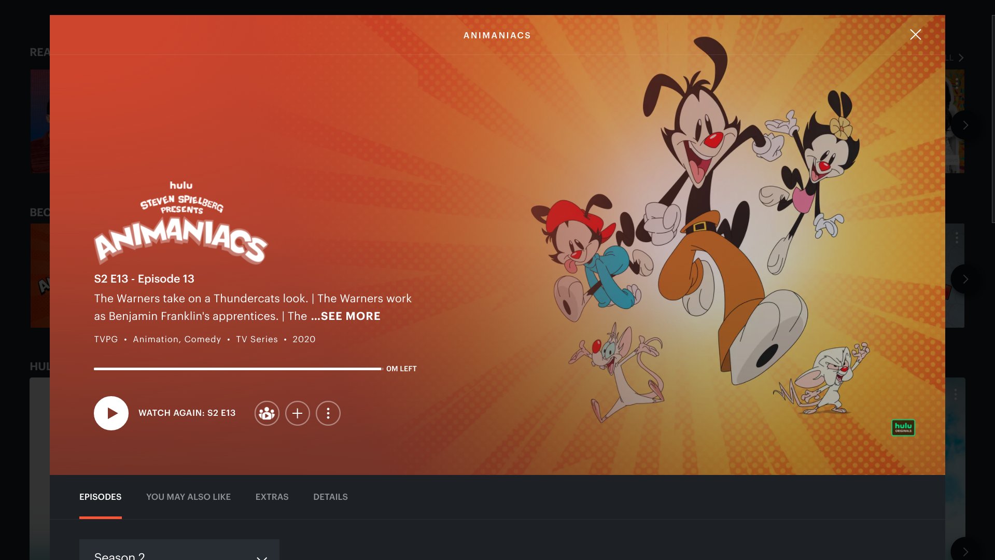
Task: Click the Animaniacs logo artwork
Action: tap(181, 222)
